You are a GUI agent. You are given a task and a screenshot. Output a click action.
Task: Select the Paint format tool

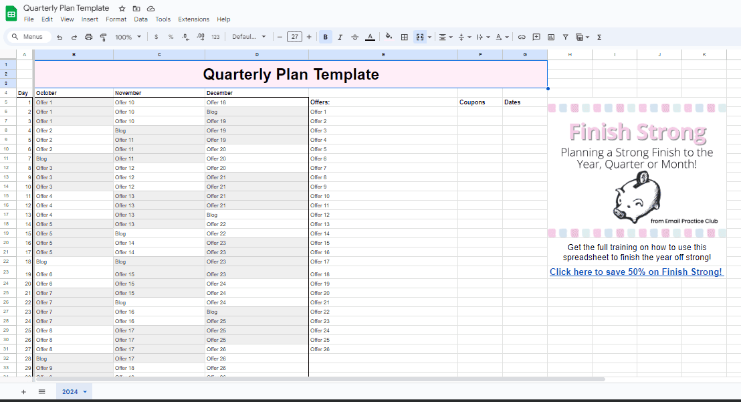coord(104,37)
